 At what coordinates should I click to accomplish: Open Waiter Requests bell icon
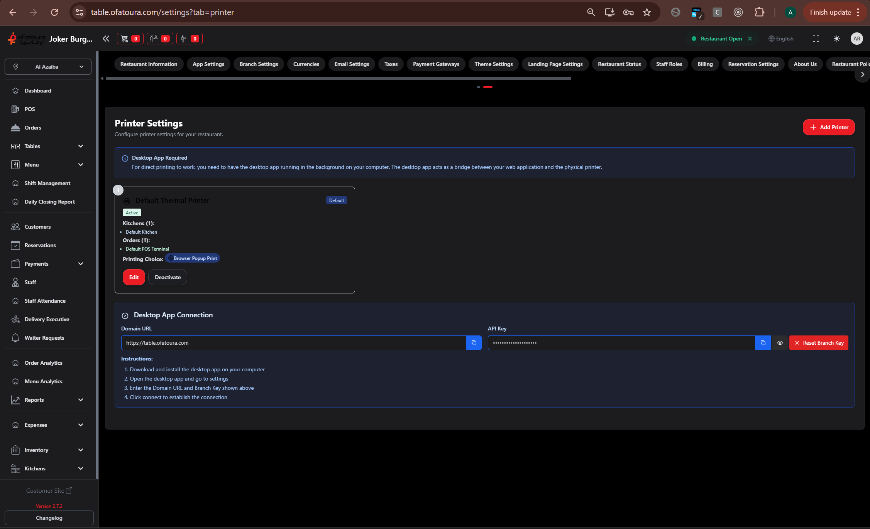(x=15, y=338)
